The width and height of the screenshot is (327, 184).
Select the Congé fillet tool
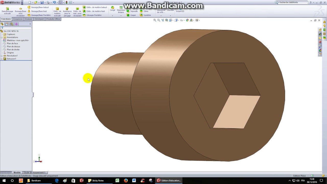[112, 9]
